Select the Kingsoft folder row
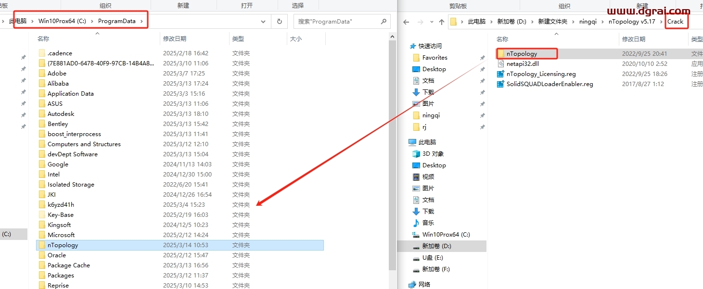The image size is (703, 289). [180, 225]
